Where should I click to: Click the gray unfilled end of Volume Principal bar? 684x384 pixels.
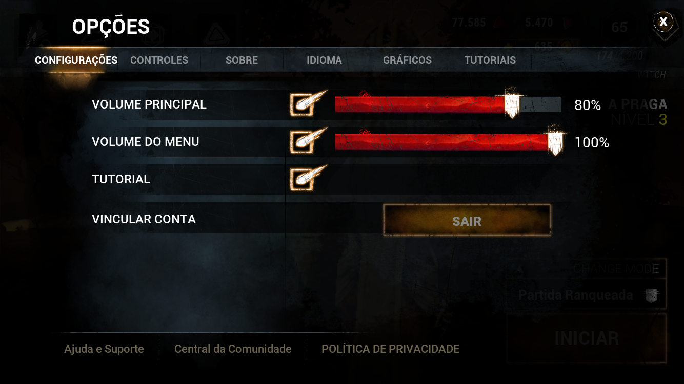tap(541, 104)
